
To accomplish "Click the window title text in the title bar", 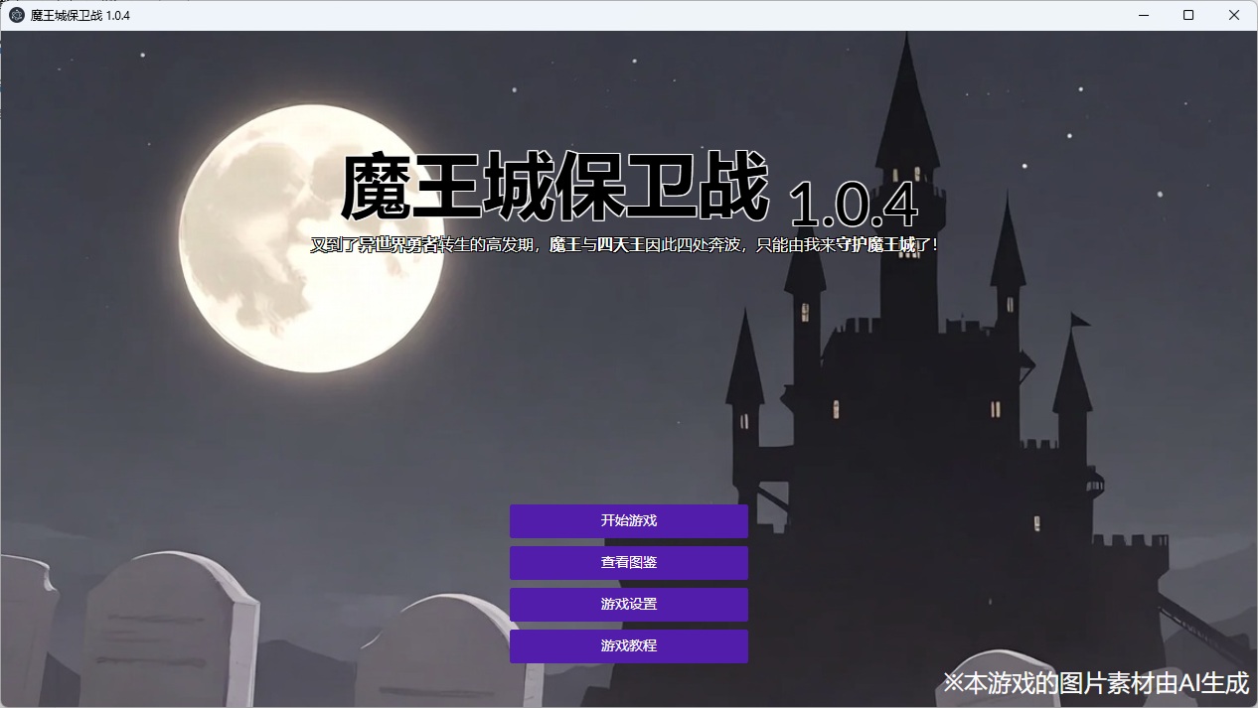I will pos(80,16).
